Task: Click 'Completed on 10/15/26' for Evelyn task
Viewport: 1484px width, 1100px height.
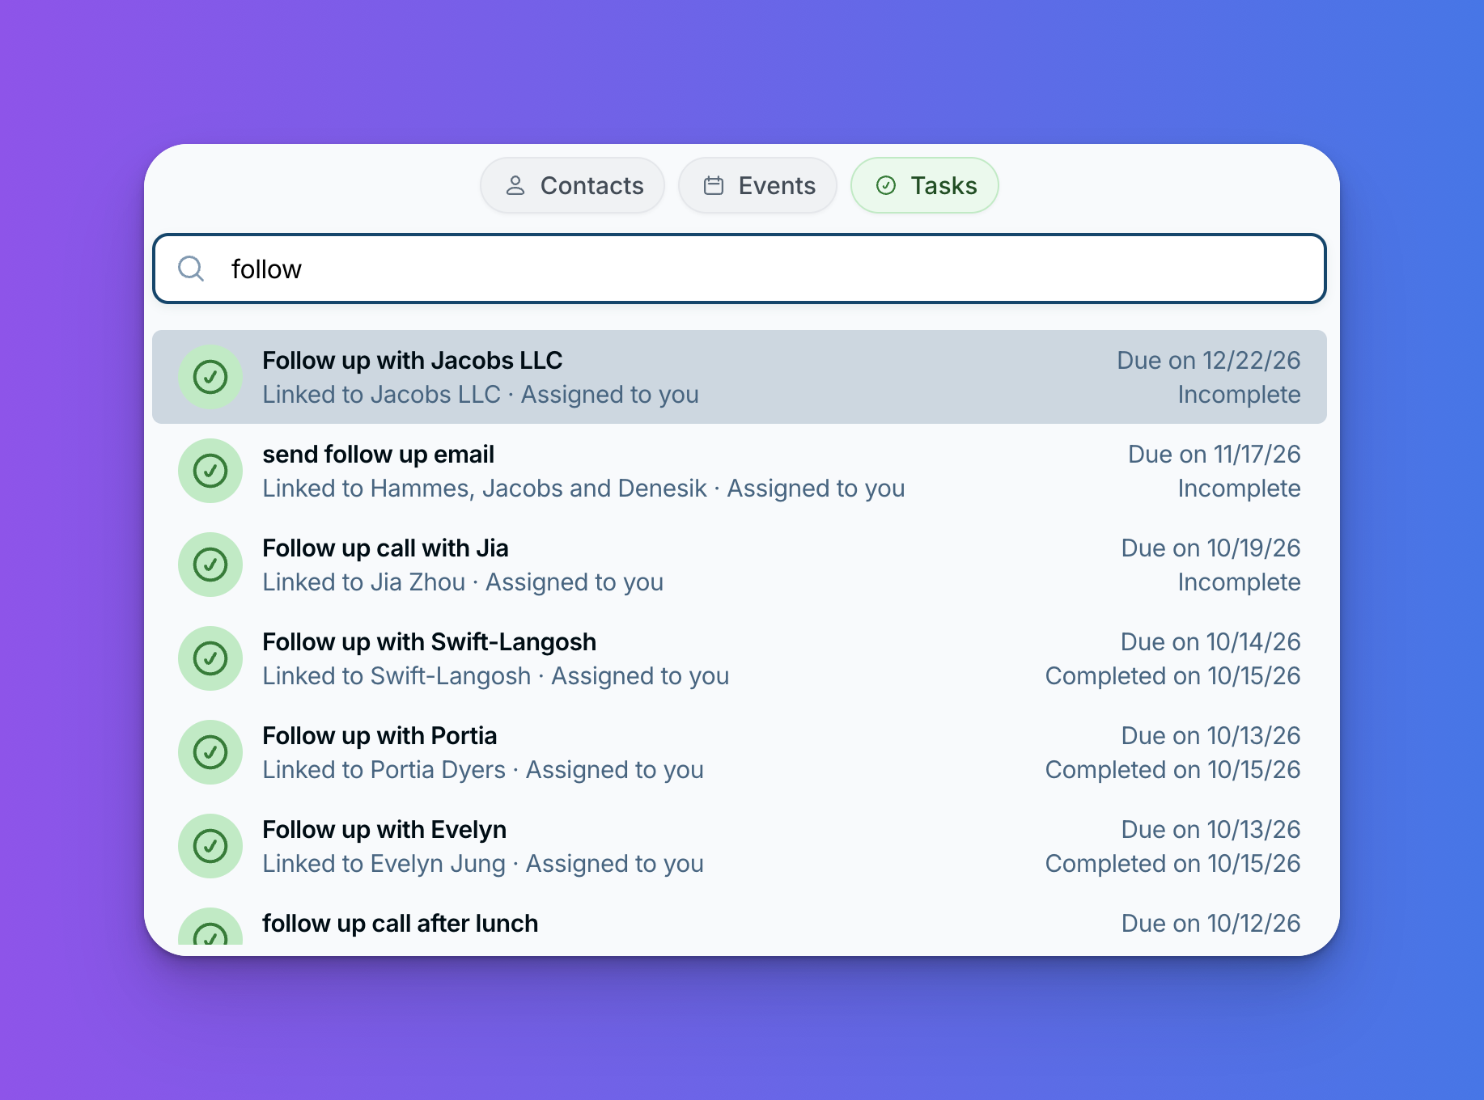Action: coord(1173,864)
